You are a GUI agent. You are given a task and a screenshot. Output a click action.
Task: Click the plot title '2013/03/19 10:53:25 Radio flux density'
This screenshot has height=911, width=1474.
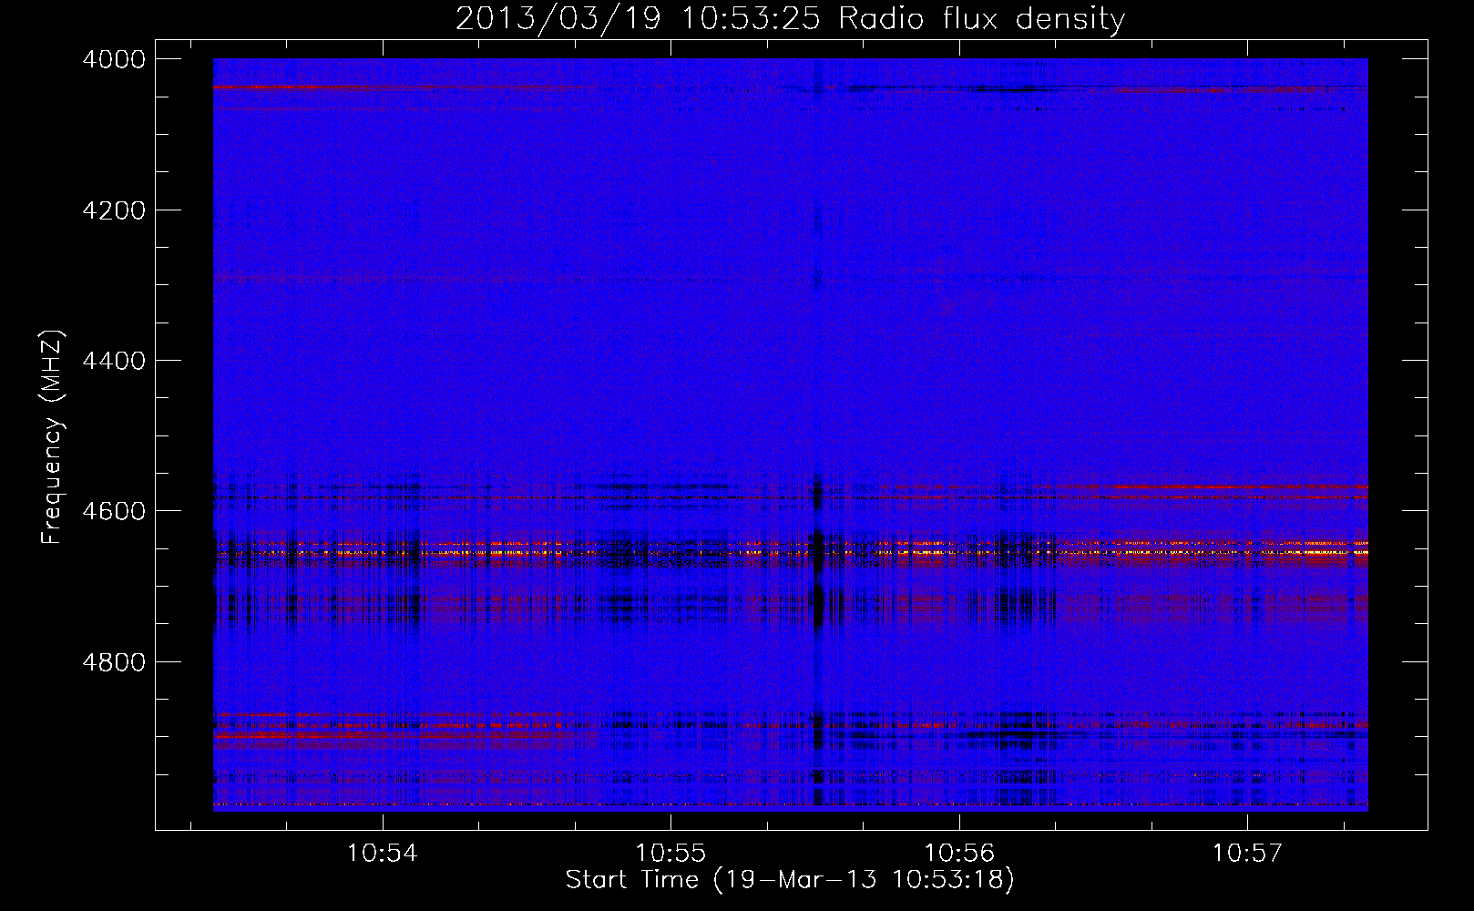click(x=790, y=19)
